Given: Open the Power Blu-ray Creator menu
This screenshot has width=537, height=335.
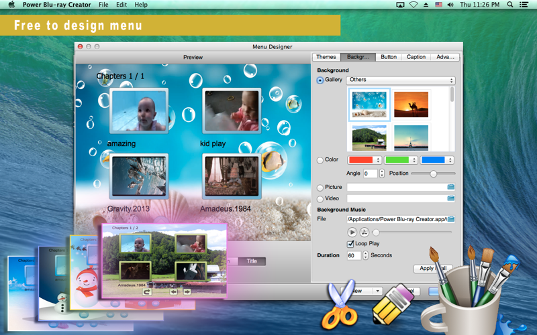Looking at the screenshot, I should point(57,5).
